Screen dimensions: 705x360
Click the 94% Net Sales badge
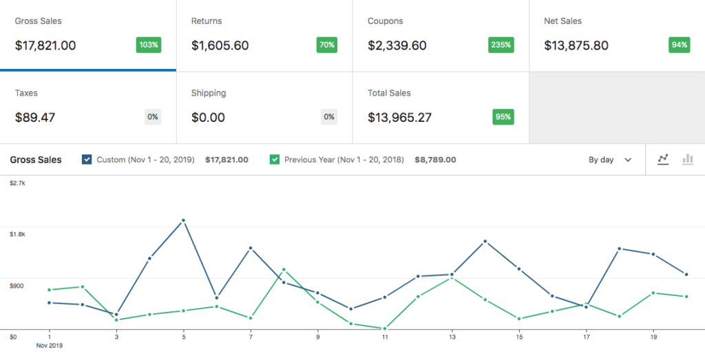680,45
